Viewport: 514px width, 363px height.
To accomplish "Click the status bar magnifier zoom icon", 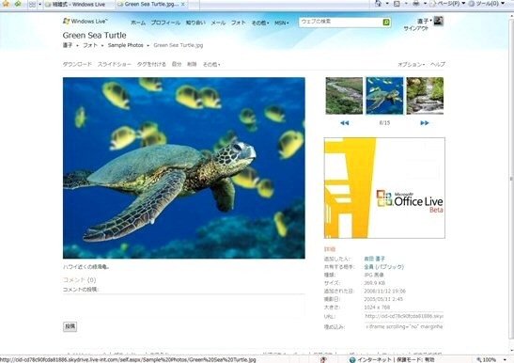I will coord(479,360).
